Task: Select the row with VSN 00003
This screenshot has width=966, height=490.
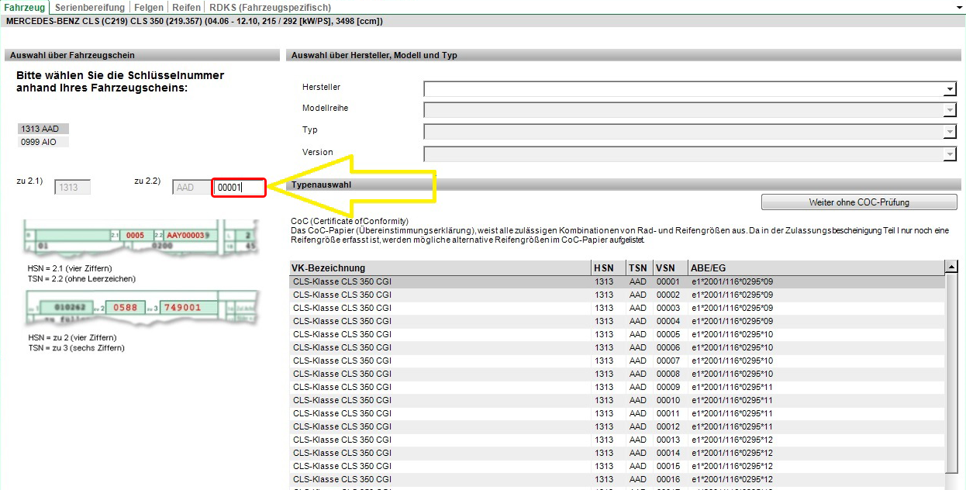Action: (617, 308)
